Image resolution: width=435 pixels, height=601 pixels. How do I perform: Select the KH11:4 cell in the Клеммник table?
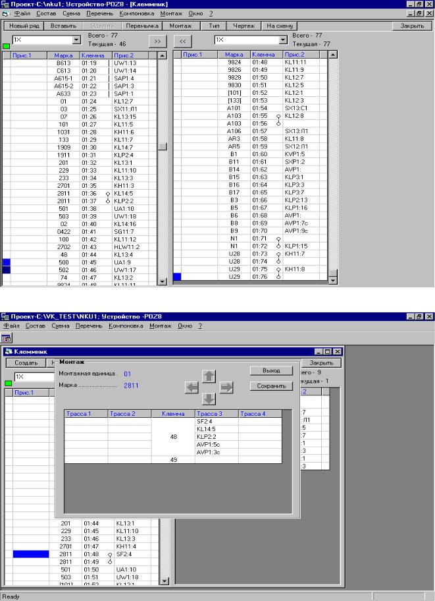[132, 546]
